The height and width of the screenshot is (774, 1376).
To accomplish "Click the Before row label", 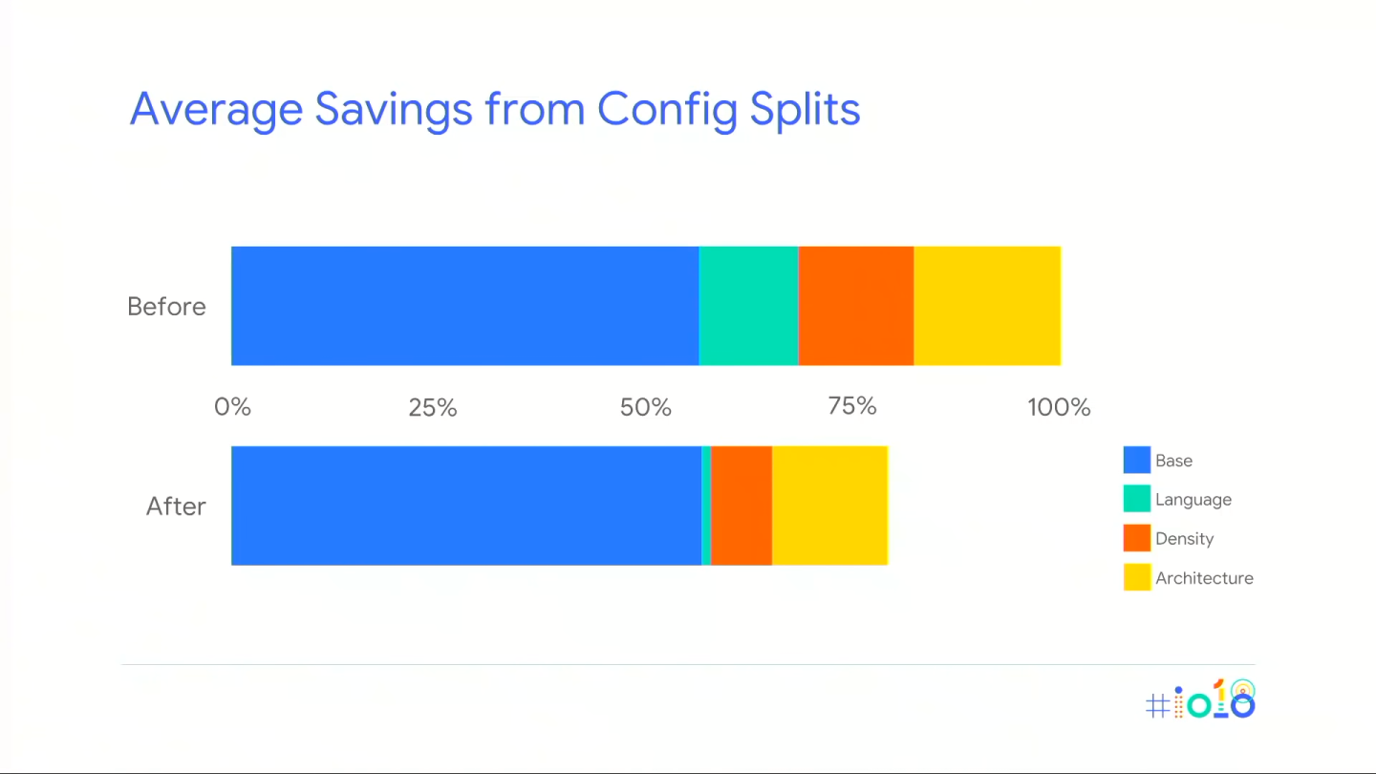I will click(x=166, y=307).
